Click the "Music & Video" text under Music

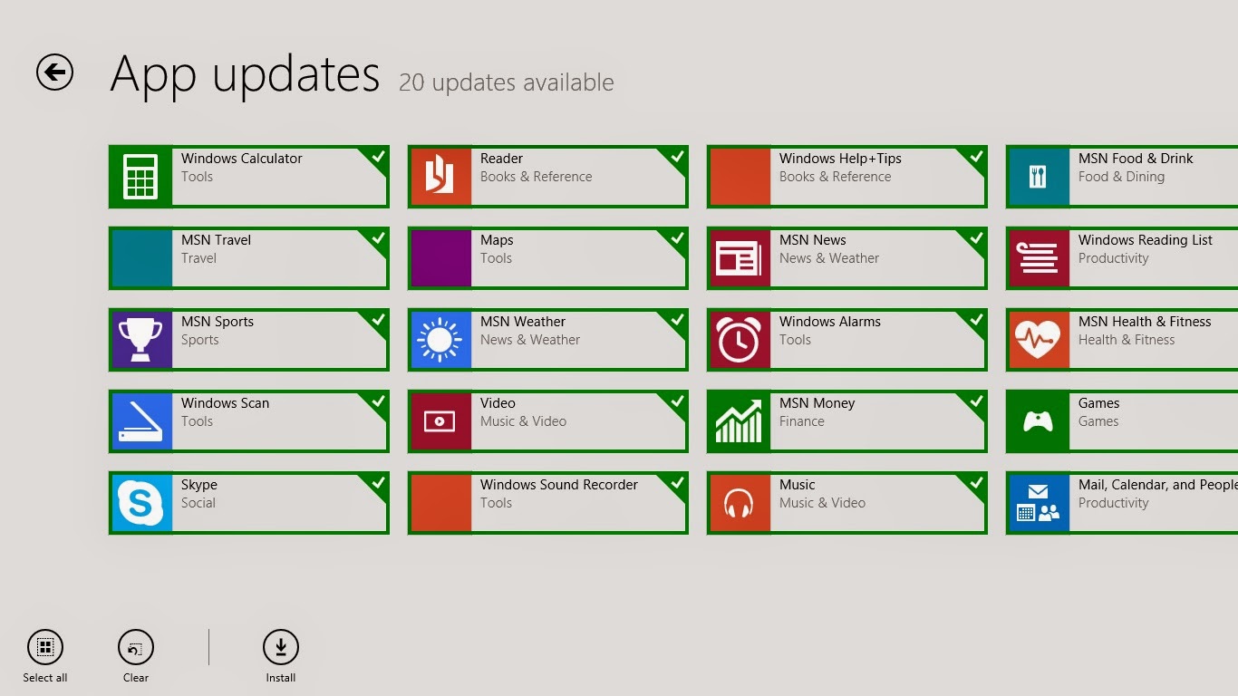pos(822,503)
